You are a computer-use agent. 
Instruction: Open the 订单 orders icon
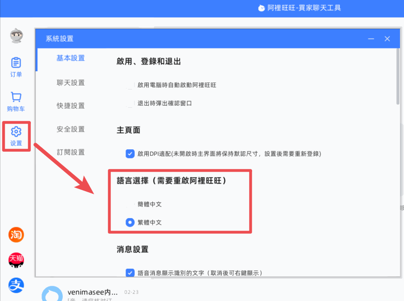point(16,67)
